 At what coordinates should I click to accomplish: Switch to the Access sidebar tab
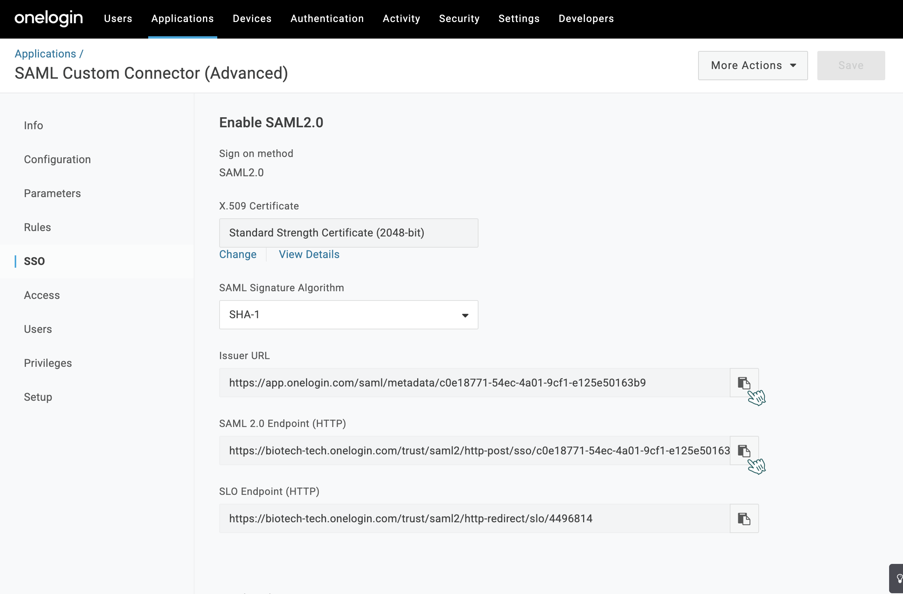tap(42, 295)
